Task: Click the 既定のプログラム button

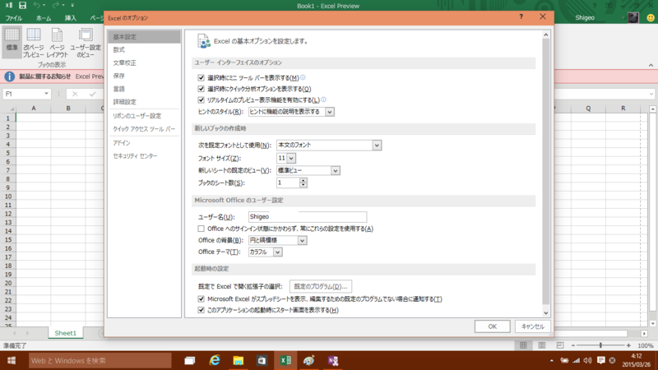Action: point(321,286)
